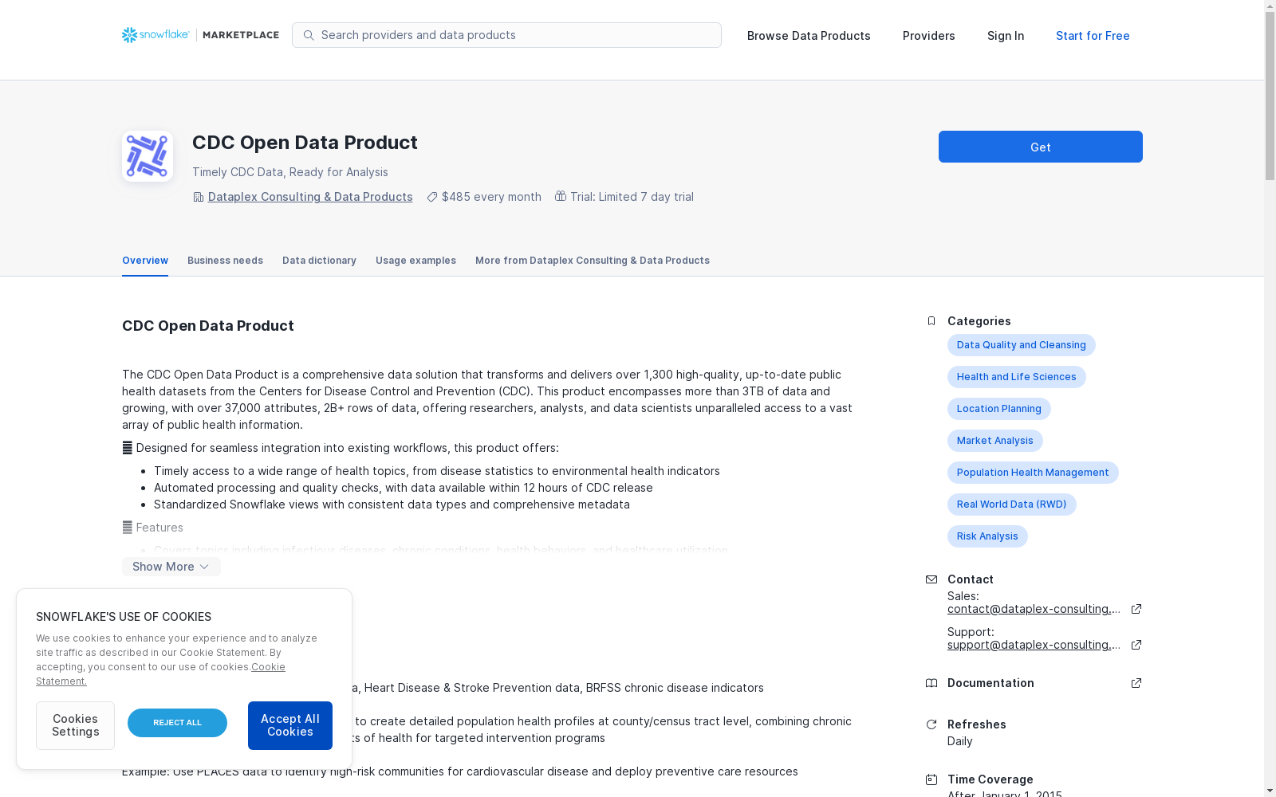Open the Documentation link text

click(990, 683)
